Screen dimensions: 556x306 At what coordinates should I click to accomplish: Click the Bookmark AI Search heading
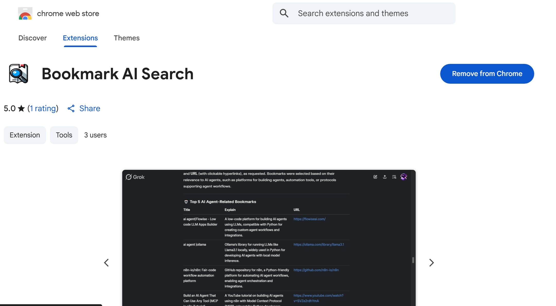[x=118, y=74]
